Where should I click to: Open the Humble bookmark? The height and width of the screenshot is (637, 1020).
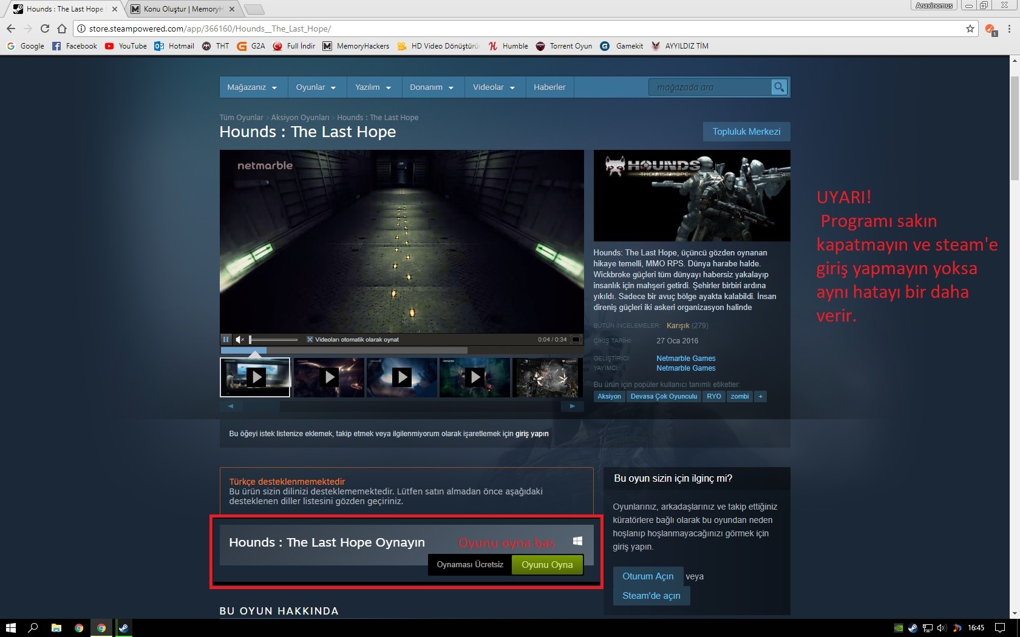tap(508, 46)
